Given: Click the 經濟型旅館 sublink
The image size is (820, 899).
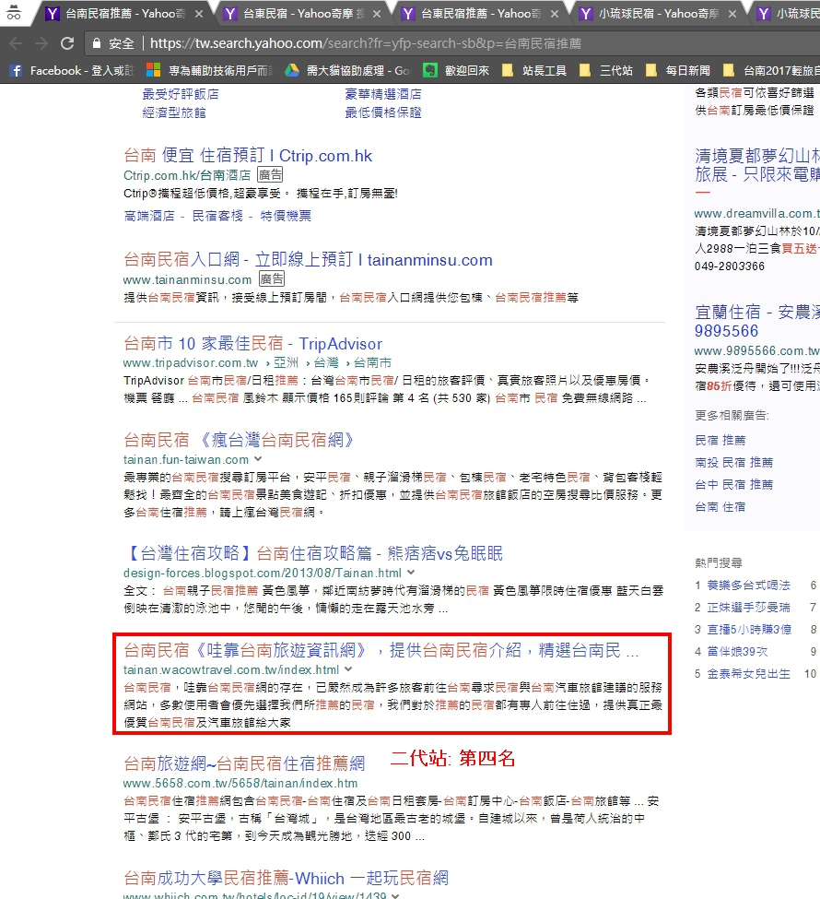Looking at the screenshot, I should coord(174,112).
